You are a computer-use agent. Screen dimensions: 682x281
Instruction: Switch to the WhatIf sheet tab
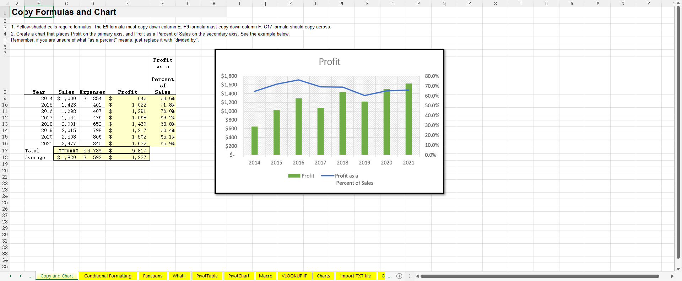click(179, 276)
